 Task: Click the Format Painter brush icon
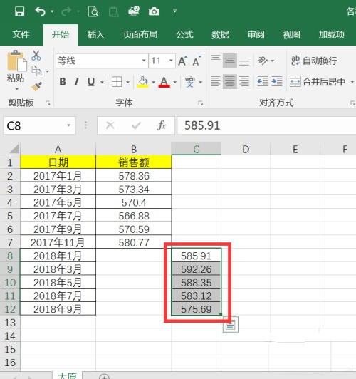pyautogui.click(x=37, y=86)
